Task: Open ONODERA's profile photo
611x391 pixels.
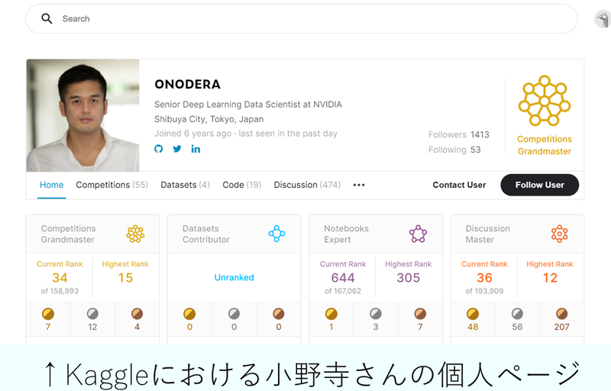Action: [x=82, y=115]
